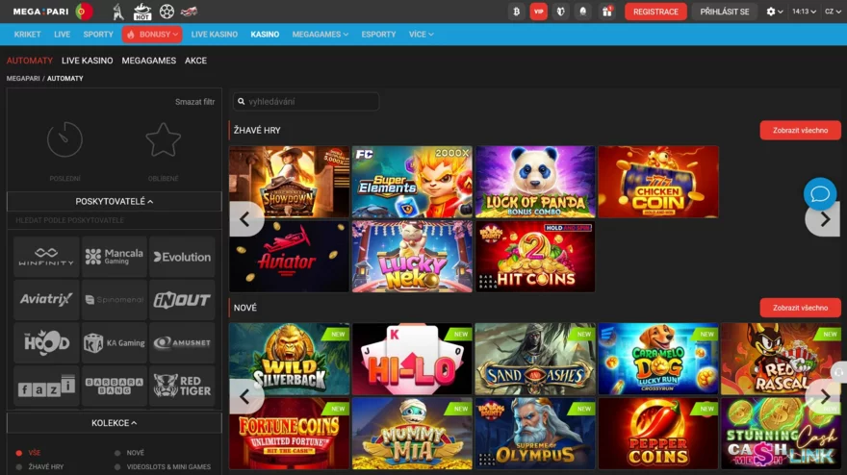
Task: Open the CZ language dropdown
Action: click(833, 12)
